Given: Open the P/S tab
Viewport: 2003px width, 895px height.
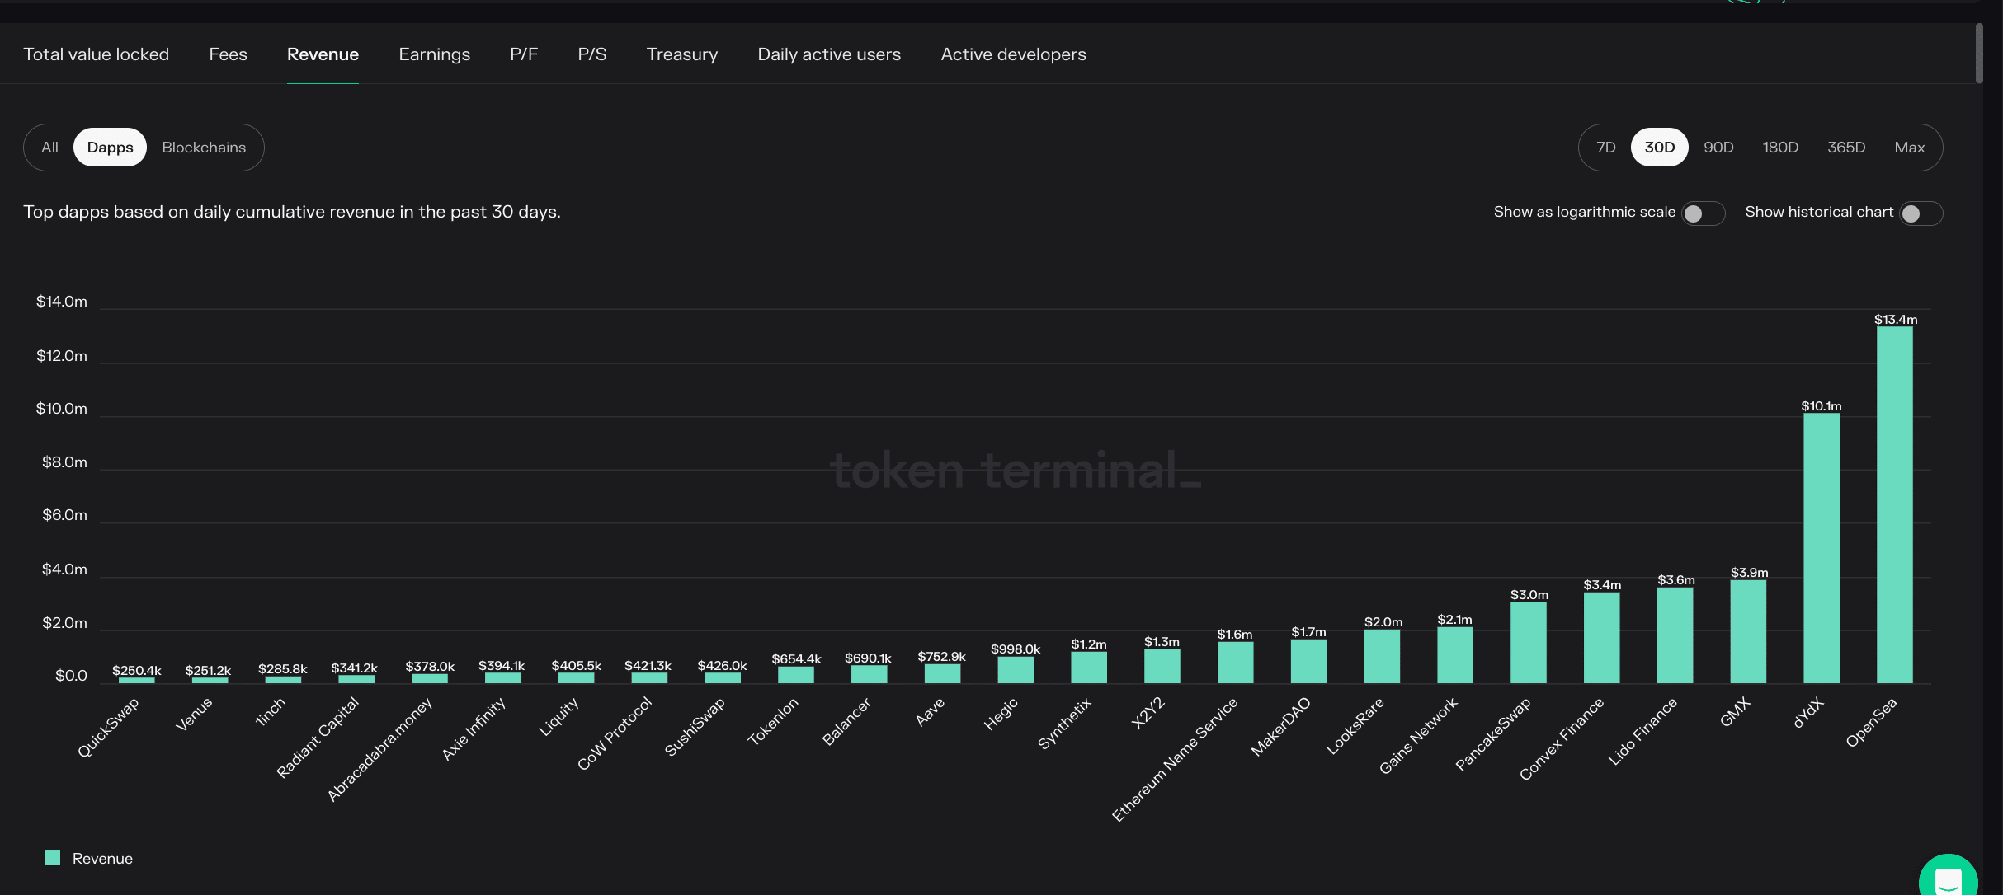Looking at the screenshot, I should [591, 54].
